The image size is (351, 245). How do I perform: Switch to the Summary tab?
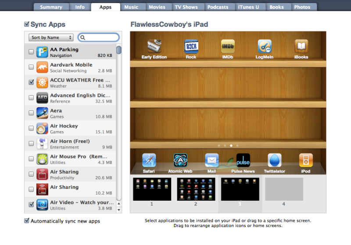click(51, 7)
